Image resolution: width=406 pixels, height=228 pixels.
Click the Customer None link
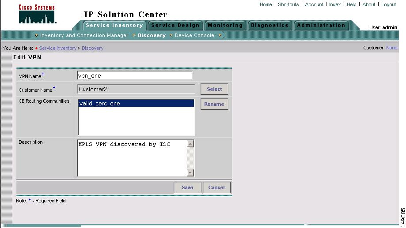coord(391,48)
